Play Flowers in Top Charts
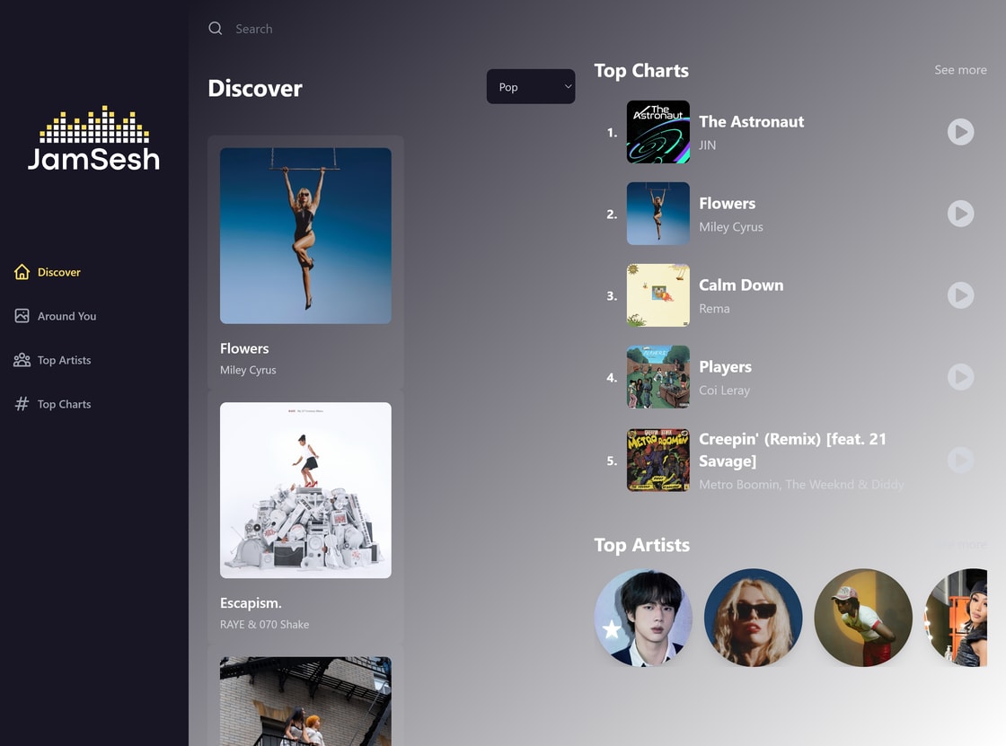The image size is (1006, 746). coord(960,214)
